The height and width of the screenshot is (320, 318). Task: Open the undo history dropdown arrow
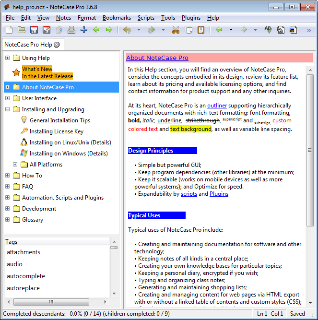click(139, 30)
